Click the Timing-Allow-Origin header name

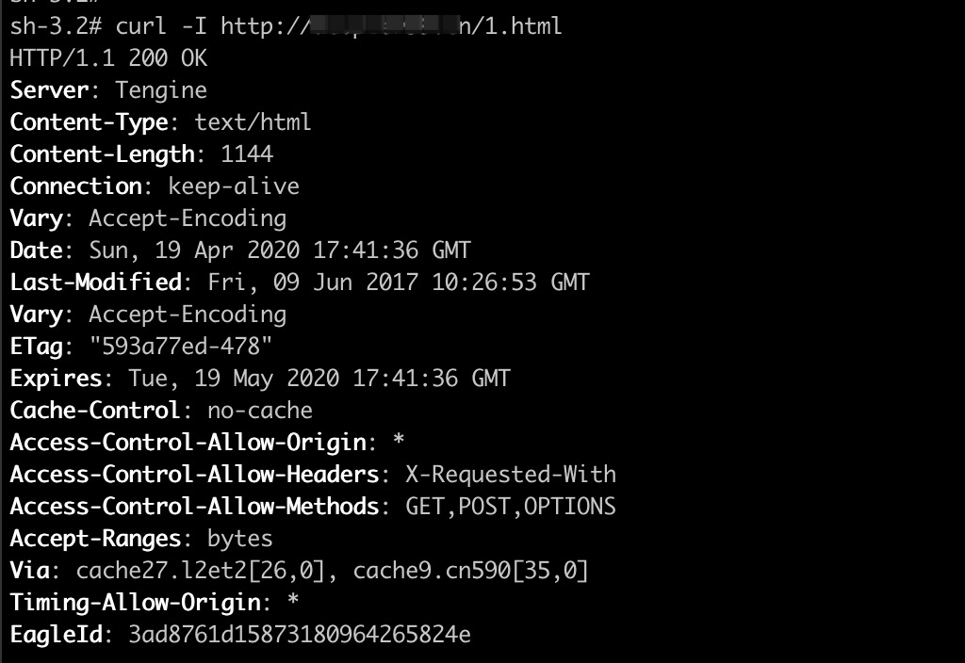[x=134, y=603]
